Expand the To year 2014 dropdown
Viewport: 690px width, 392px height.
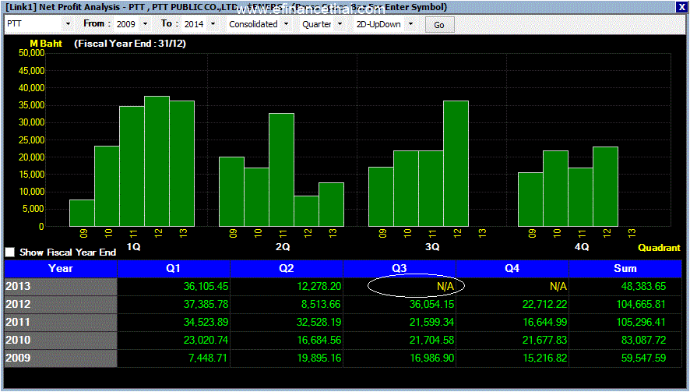(213, 24)
